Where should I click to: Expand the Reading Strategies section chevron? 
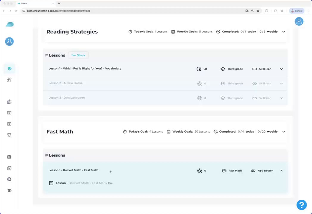[x=283, y=32]
